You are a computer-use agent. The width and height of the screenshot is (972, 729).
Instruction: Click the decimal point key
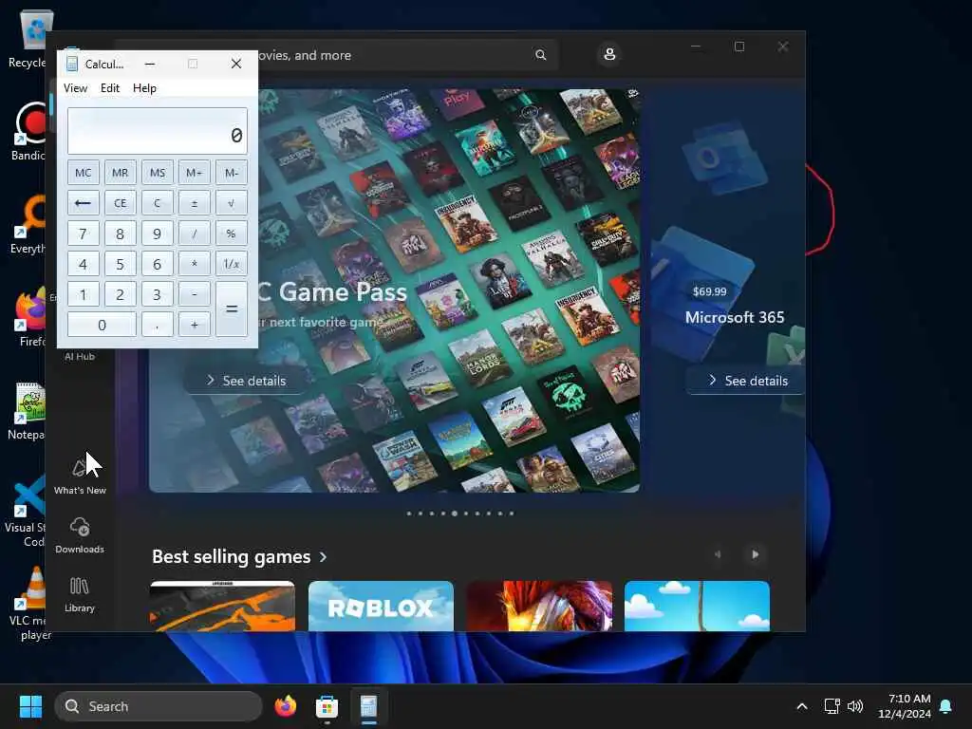click(158, 325)
